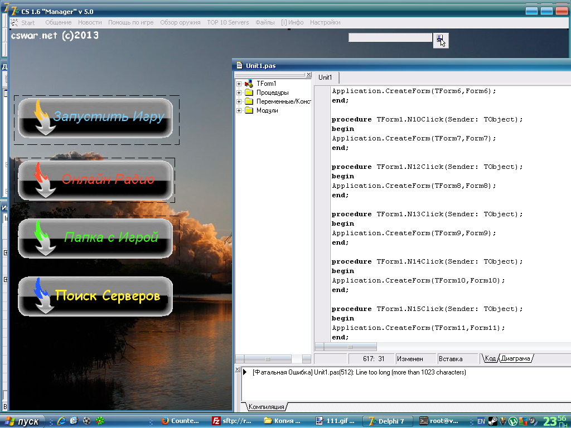Click the TForm1.N12Click procedure line
Image resolution: width=571 pixels, height=428 pixels.
tap(427, 167)
